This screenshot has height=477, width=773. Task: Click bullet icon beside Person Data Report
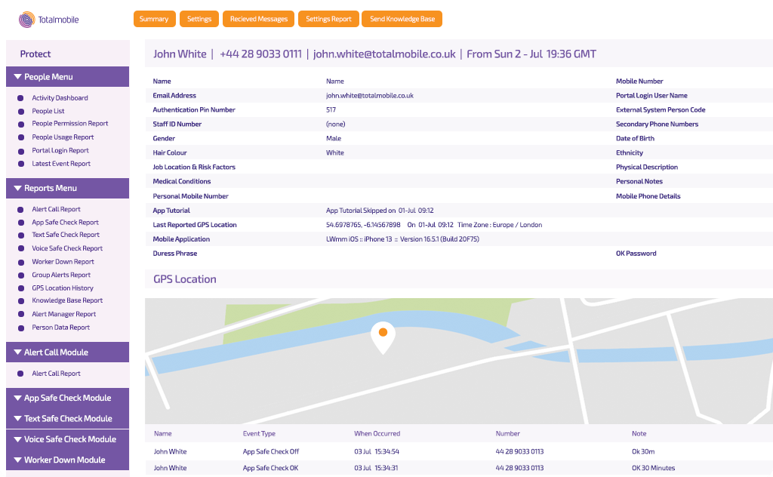point(20,328)
